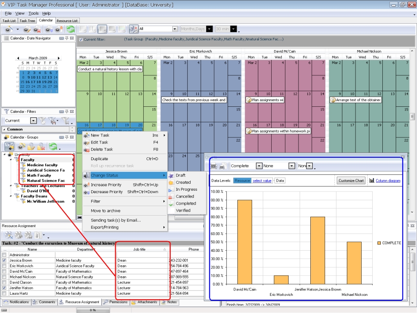Open the Complete dropdown in Charts panel
Image resolution: width=417 pixels, height=313 pixels.
click(x=259, y=166)
